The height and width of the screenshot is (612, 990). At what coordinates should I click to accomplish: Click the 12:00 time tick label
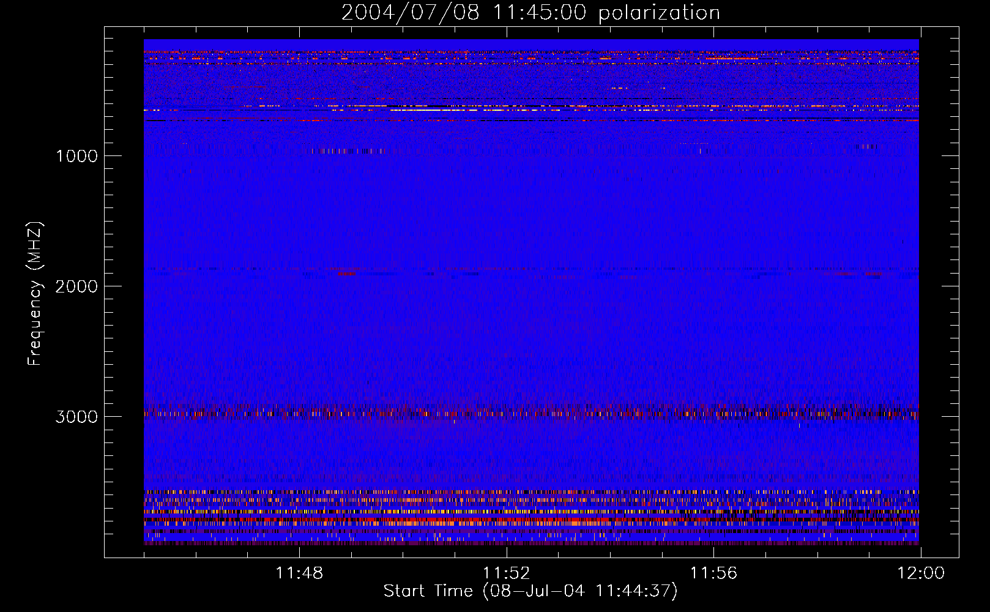[x=921, y=573]
